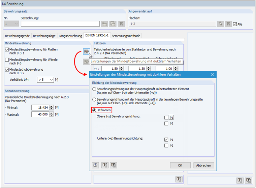This screenshot has width=256, height=188.
Task: Click the γc field showing 1.00
Action: pos(165,69)
